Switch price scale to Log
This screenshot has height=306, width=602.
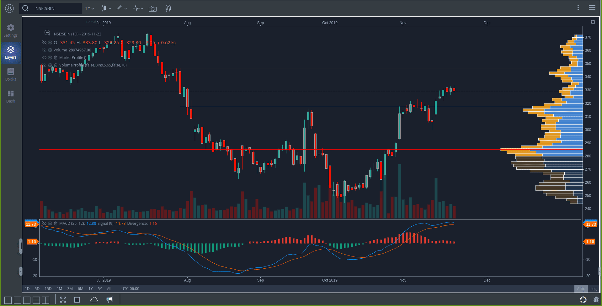(594, 288)
